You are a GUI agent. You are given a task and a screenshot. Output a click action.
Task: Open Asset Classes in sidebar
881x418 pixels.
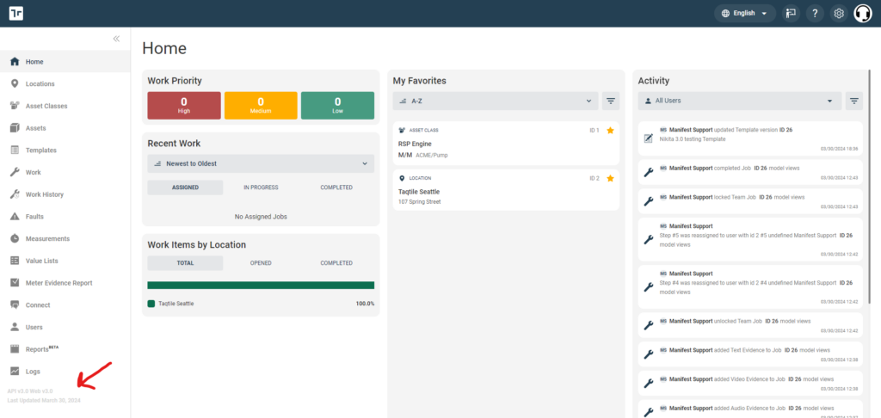coord(65,106)
